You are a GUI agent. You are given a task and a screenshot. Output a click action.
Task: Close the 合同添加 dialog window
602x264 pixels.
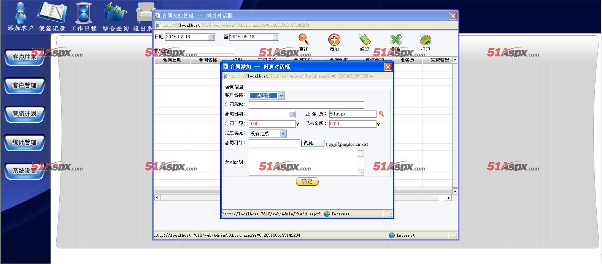pyautogui.click(x=388, y=66)
